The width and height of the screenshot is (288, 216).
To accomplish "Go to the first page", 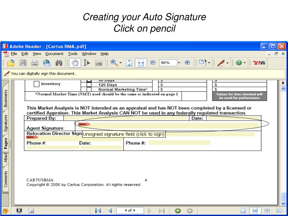I will (98, 210).
